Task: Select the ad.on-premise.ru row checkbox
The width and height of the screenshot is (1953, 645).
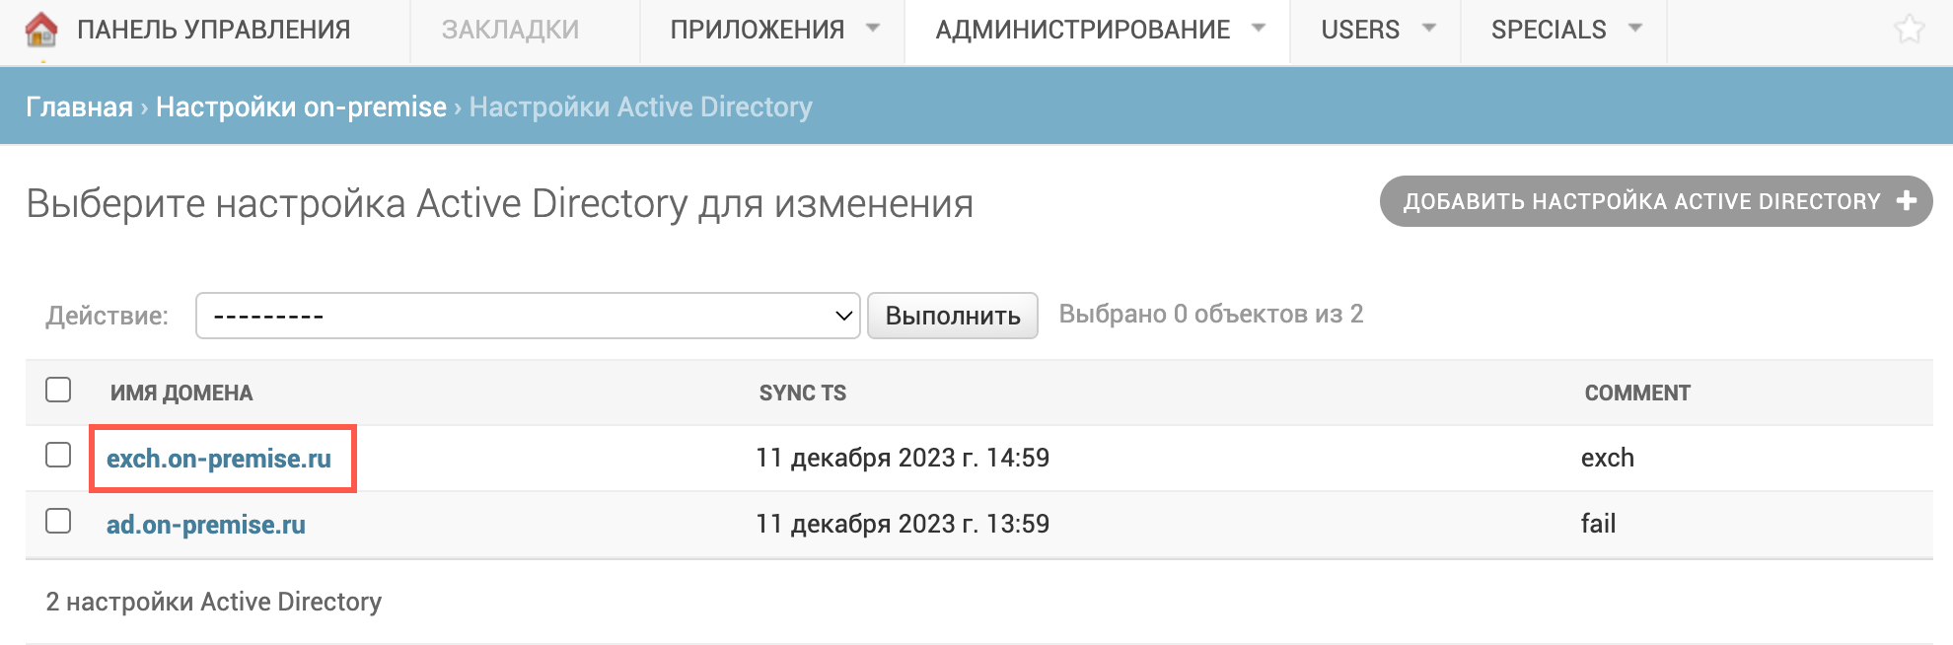Action: [58, 521]
